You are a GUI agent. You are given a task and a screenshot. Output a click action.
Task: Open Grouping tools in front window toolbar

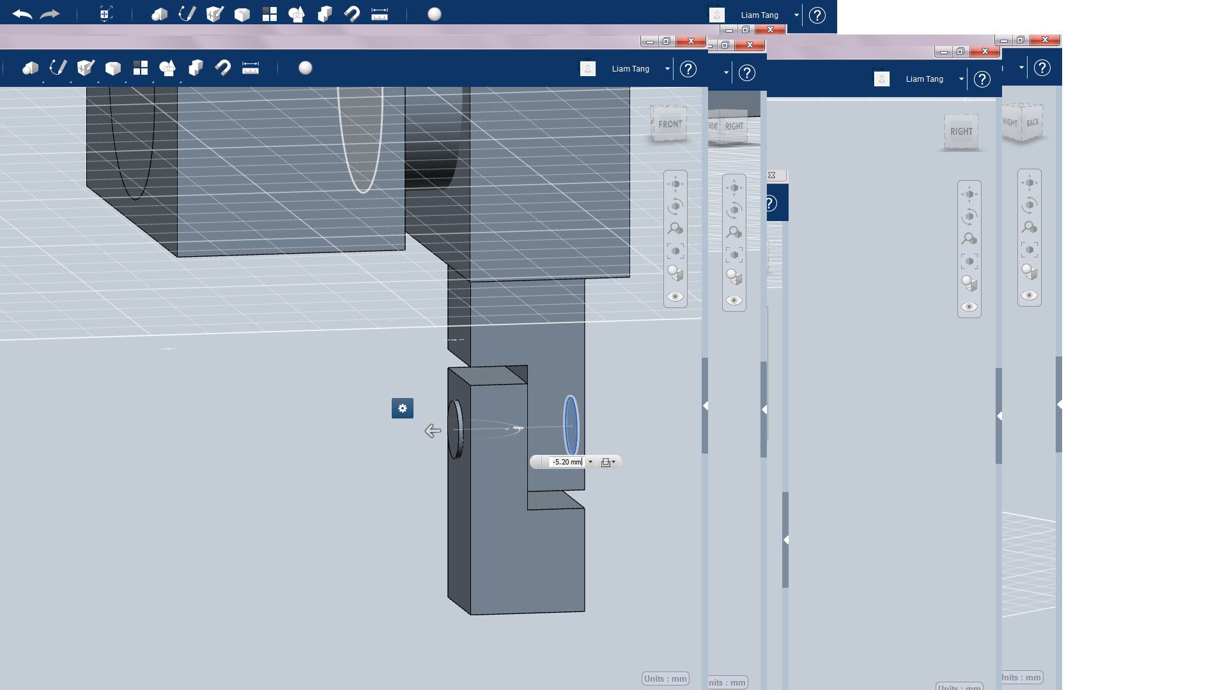(x=167, y=68)
